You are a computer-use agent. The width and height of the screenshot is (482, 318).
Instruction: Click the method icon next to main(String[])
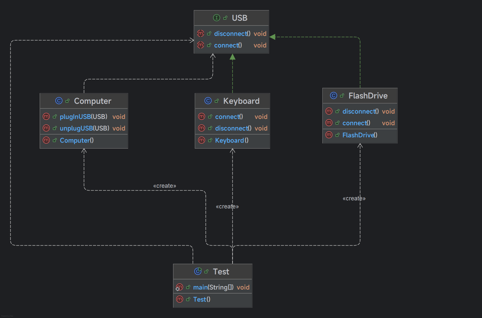click(x=179, y=287)
